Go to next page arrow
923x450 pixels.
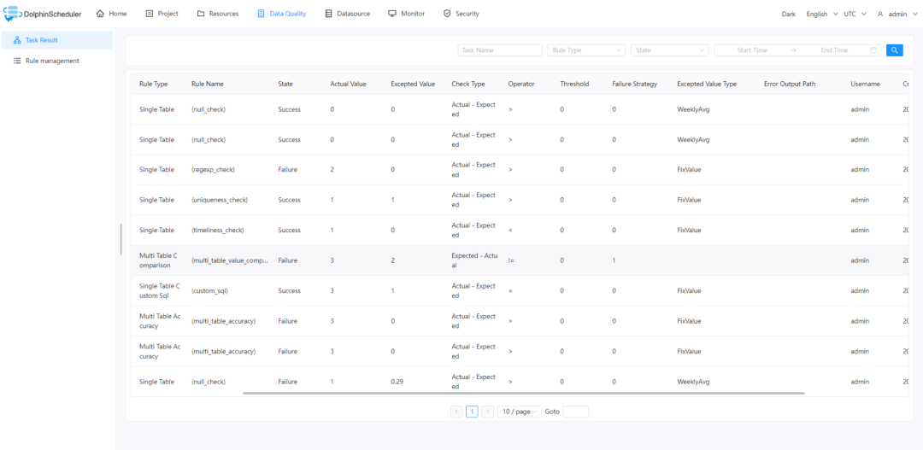click(487, 412)
